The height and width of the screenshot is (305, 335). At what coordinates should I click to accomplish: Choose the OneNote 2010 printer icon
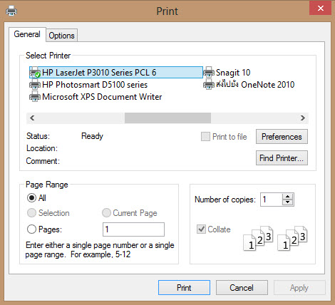click(209, 85)
